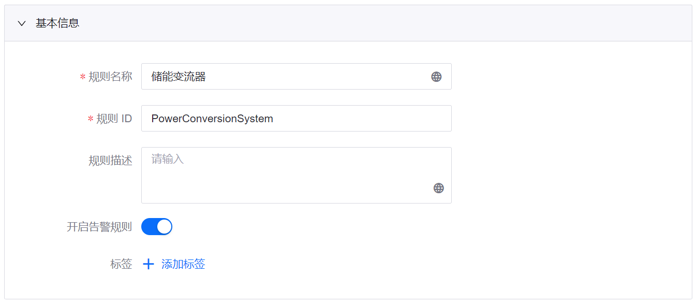This screenshot has height=304, width=697.
Task: Click the plus icon beside 添加标签
Action: click(149, 264)
